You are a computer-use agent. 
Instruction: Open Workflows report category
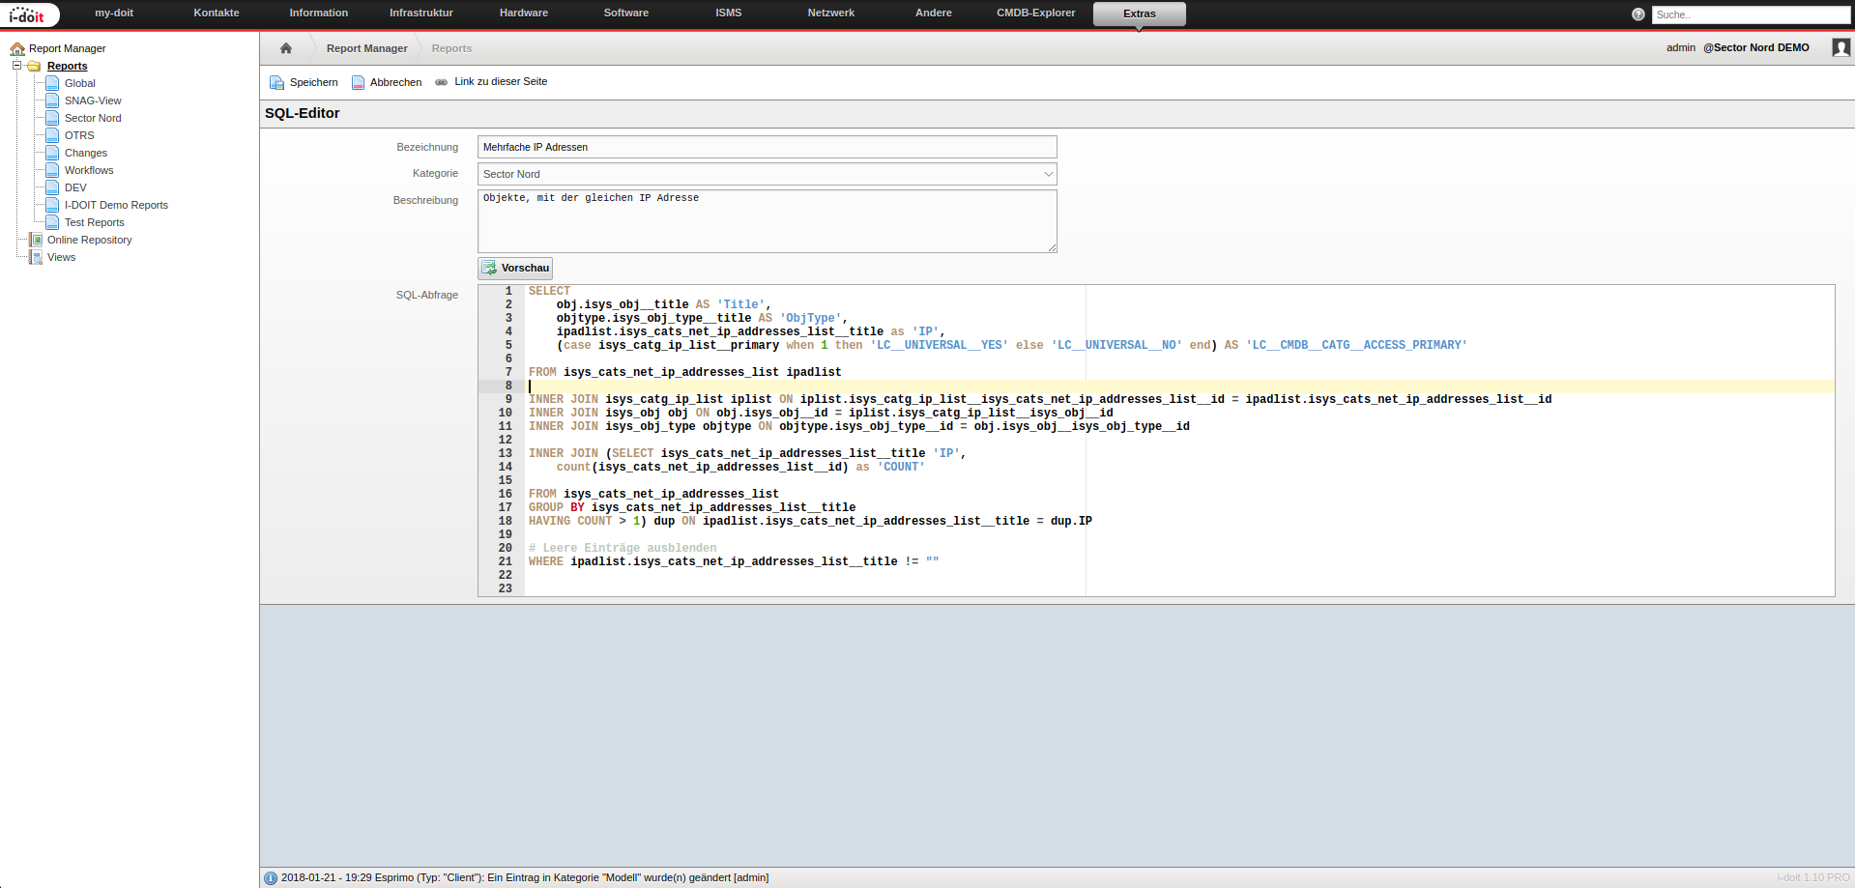[89, 170]
